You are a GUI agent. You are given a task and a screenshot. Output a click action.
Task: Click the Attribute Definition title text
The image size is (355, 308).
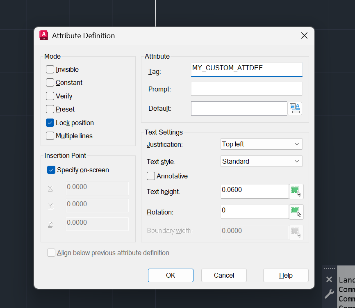(84, 36)
